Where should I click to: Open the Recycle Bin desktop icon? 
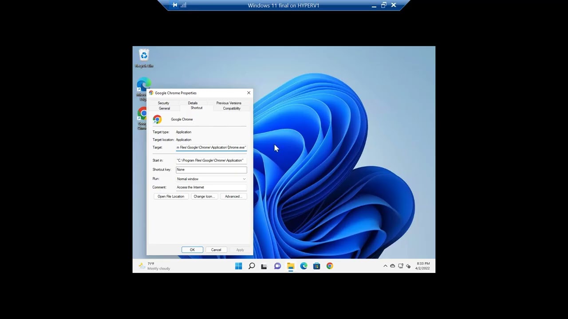click(144, 56)
